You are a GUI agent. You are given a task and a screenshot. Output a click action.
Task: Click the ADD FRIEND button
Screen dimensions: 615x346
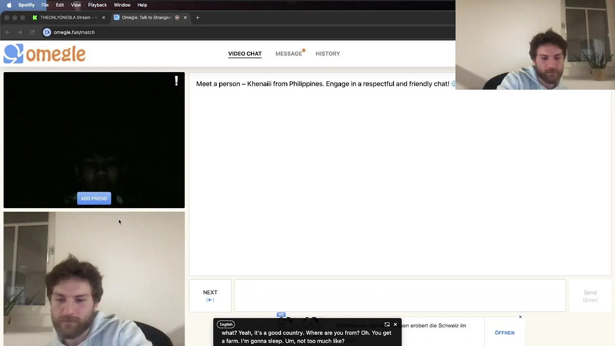click(94, 198)
